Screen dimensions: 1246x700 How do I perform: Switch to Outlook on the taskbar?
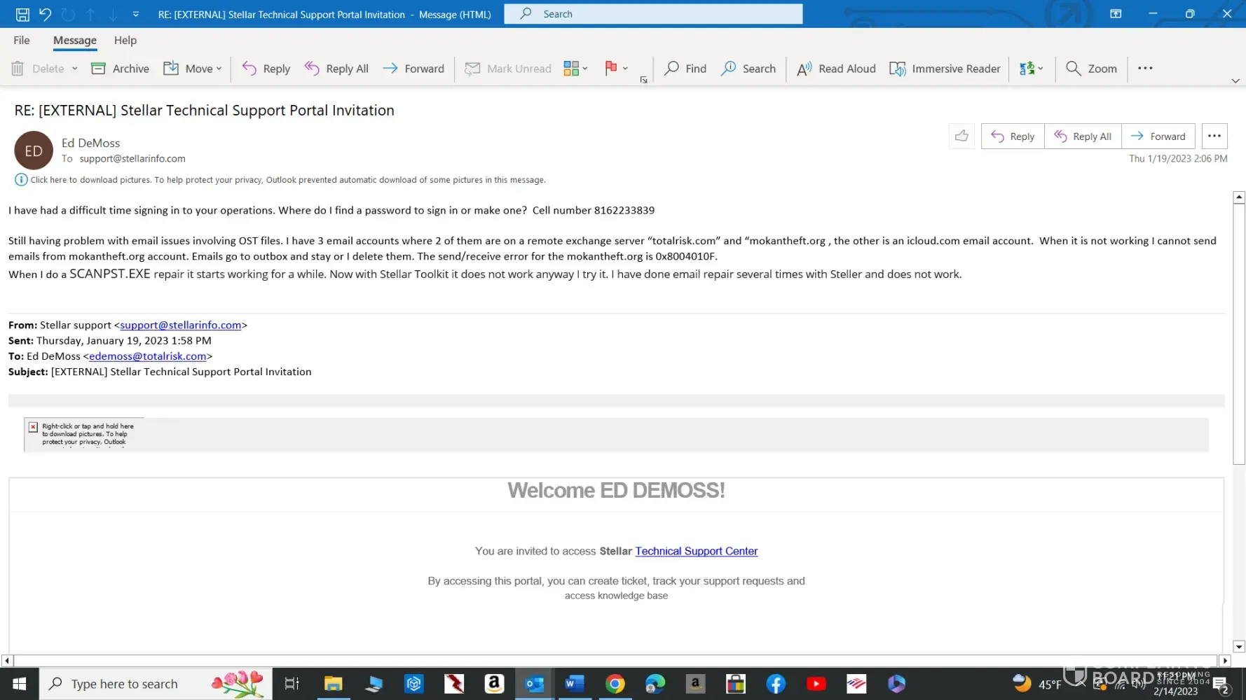coord(535,684)
